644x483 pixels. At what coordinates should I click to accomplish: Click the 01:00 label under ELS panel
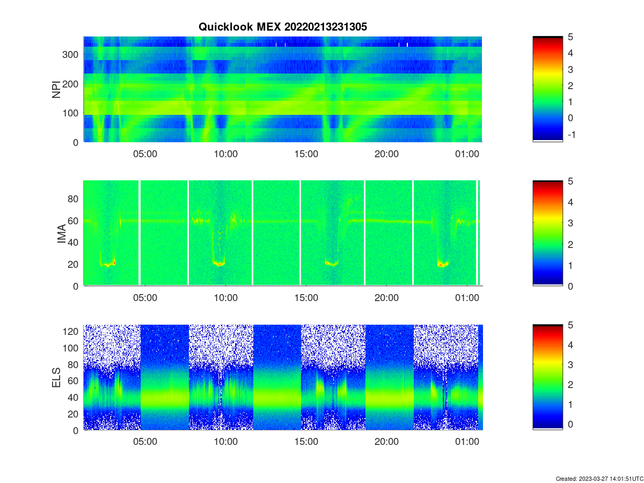click(x=467, y=442)
